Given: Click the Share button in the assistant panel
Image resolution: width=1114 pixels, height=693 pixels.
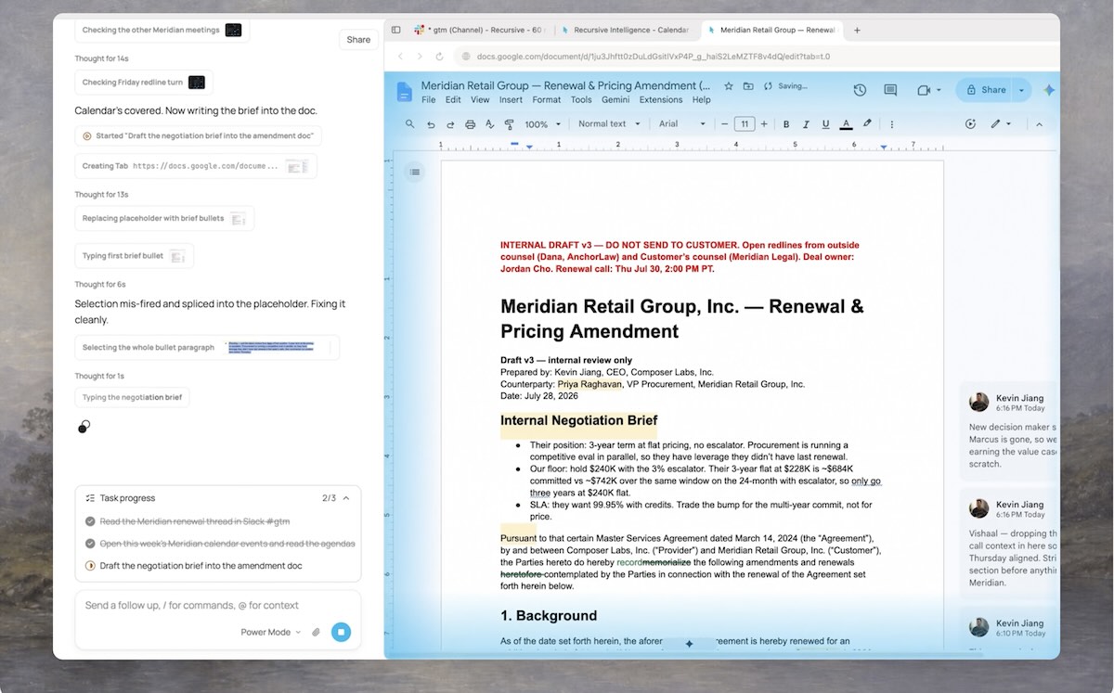Looking at the screenshot, I should click(358, 39).
